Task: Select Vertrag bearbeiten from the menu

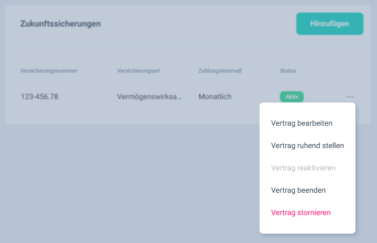Action: point(301,123)
